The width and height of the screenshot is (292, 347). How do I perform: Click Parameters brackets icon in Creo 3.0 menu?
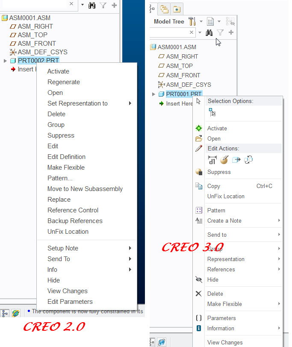[x=199, y=318]
